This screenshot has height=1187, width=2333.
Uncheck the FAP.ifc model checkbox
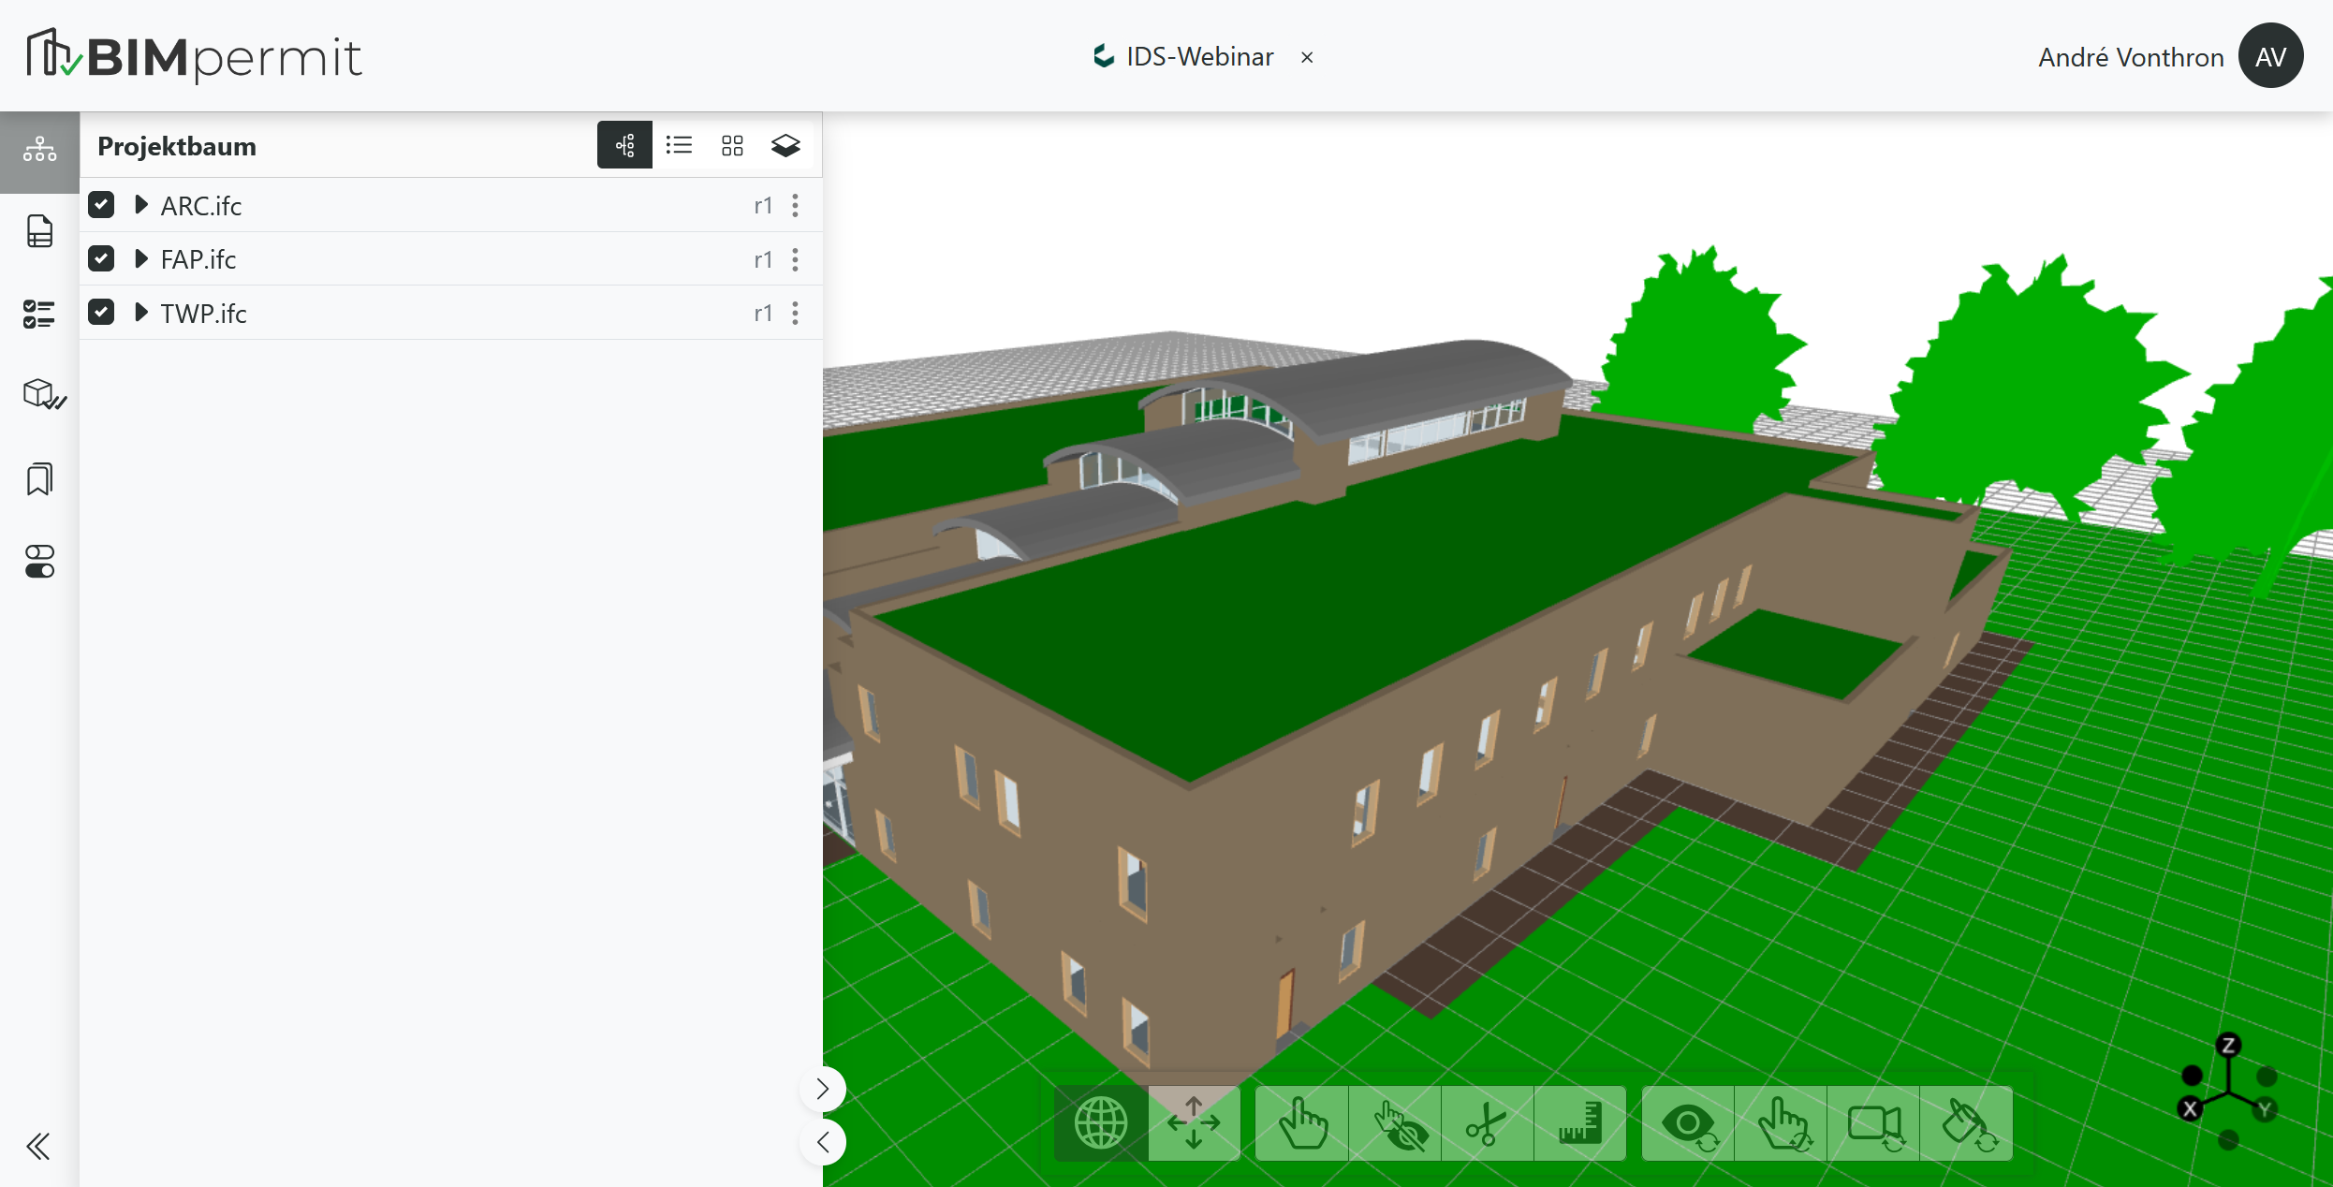100,258
